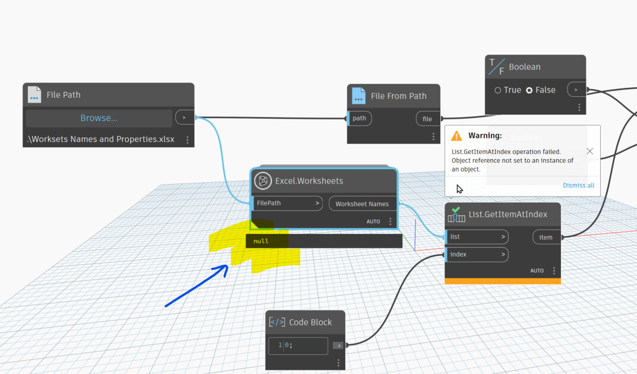Click the orange warning triangle icon
Viewport: 637px width, 374px height.
pyautogui.click(x=456, y=135)
